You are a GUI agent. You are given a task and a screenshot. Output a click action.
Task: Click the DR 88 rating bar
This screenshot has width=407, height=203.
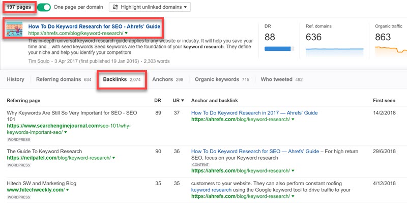point(279,49)
